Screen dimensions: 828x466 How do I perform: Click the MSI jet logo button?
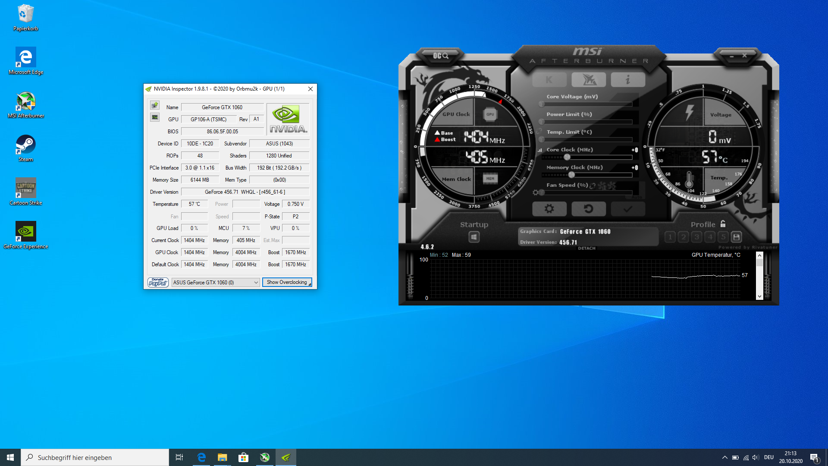click(589, 80)
